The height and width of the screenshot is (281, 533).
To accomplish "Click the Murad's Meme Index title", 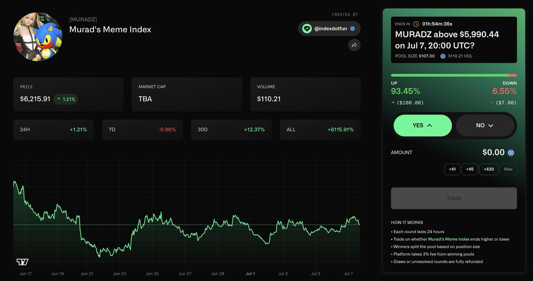I will point(110,30).
